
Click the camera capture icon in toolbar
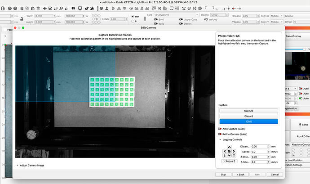point(73,9)
